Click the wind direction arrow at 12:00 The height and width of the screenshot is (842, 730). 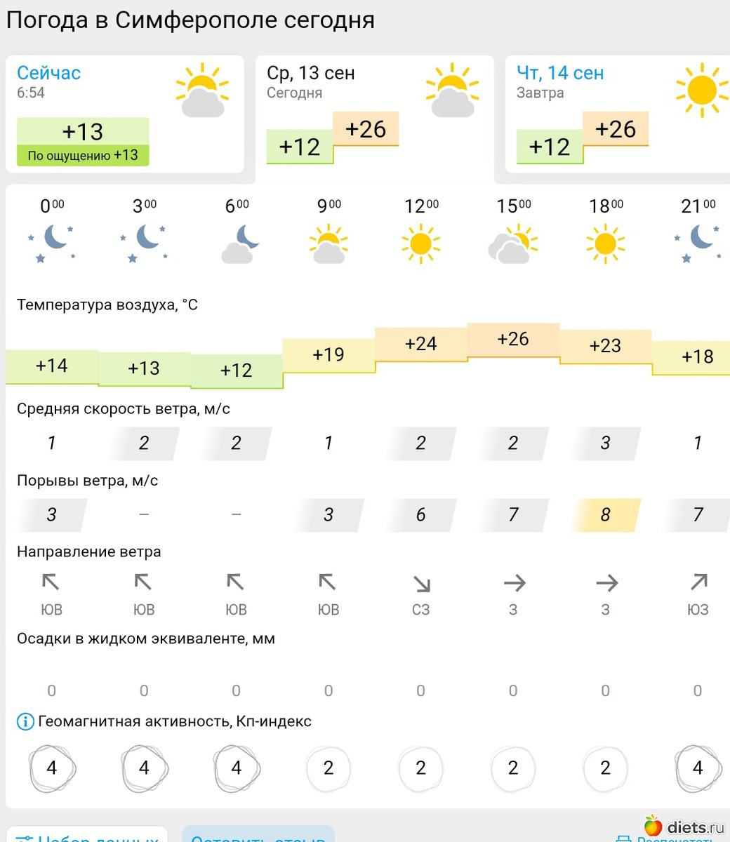click(420, 584)
